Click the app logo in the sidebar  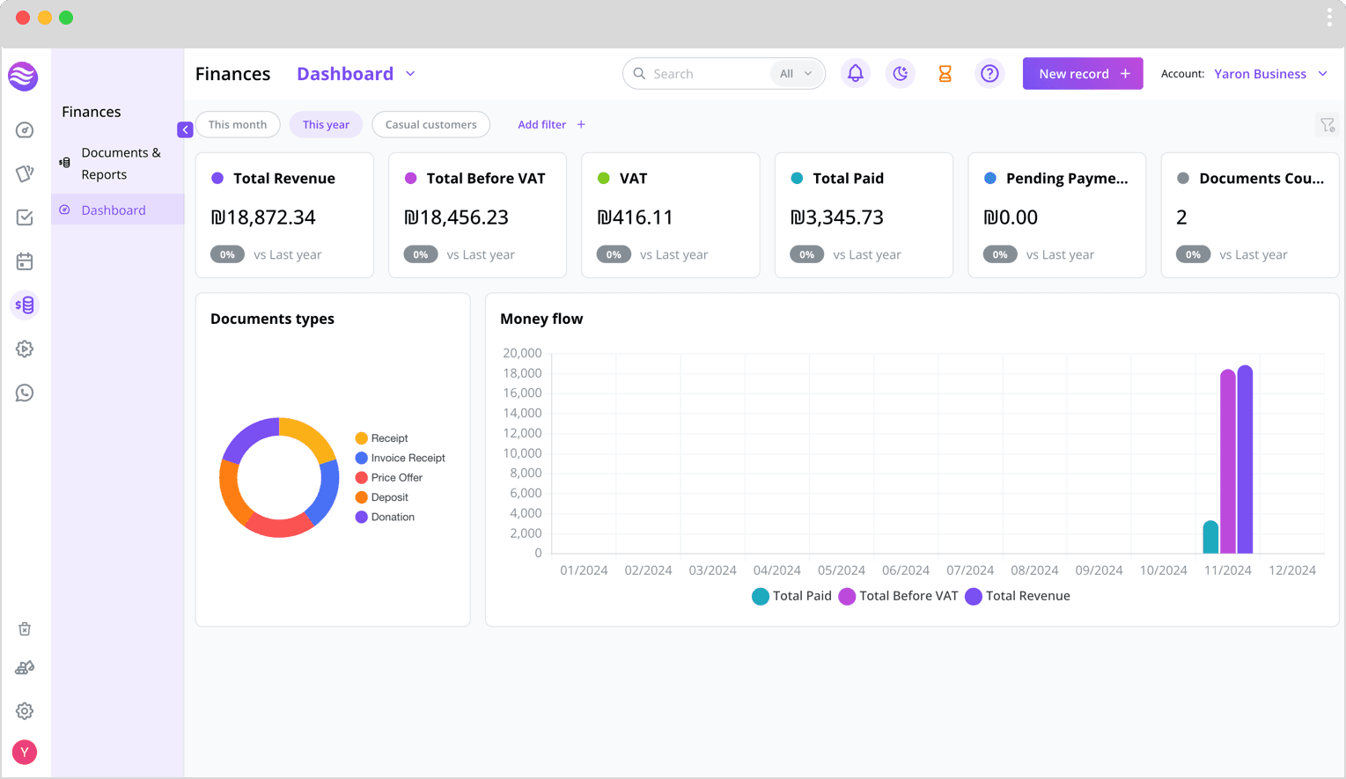click(x=24, y=77)
